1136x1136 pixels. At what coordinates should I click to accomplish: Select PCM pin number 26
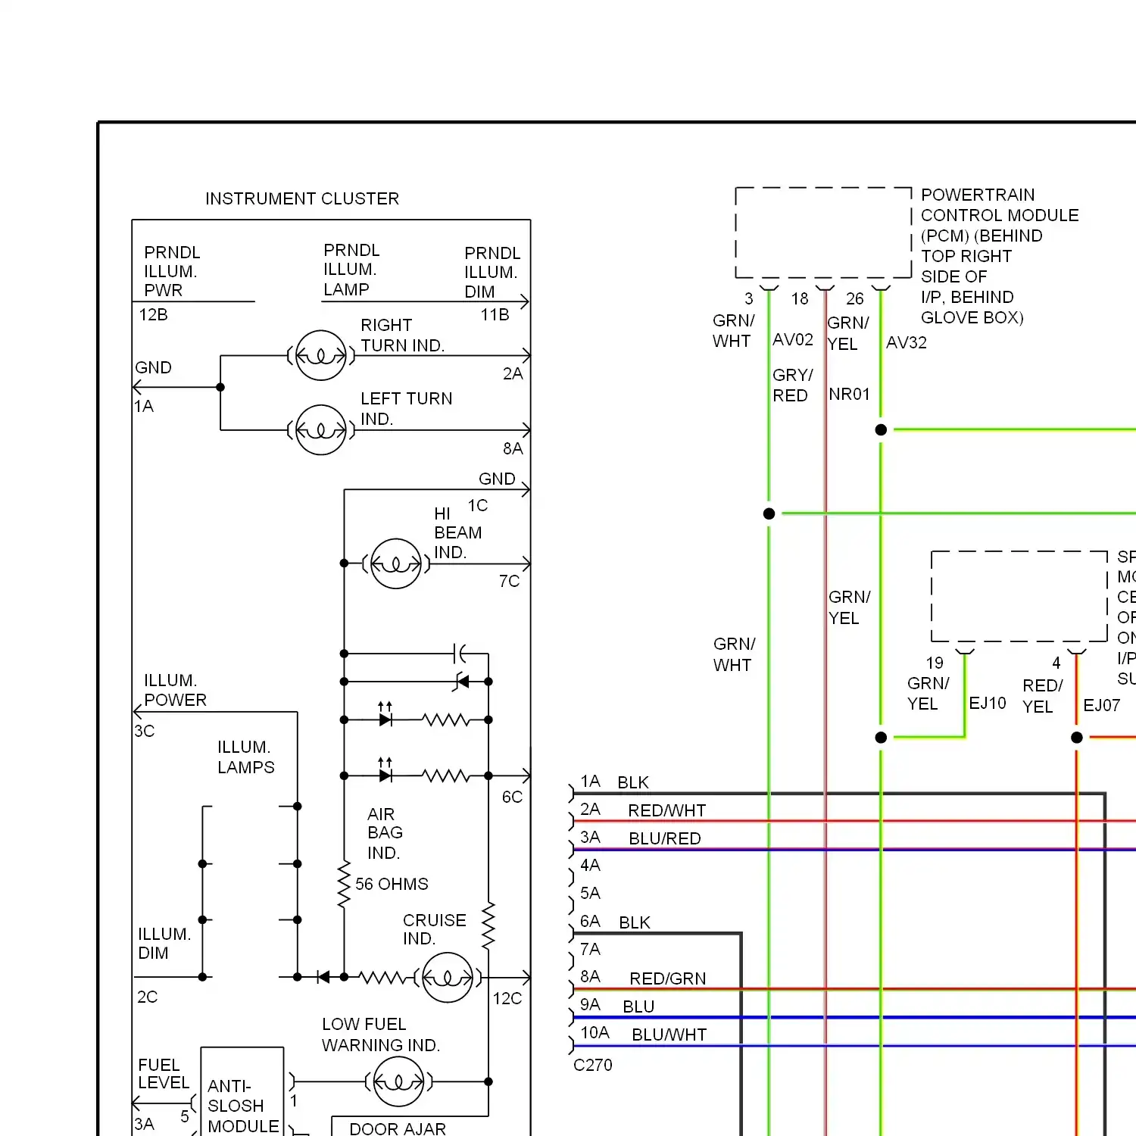(855, 298)
